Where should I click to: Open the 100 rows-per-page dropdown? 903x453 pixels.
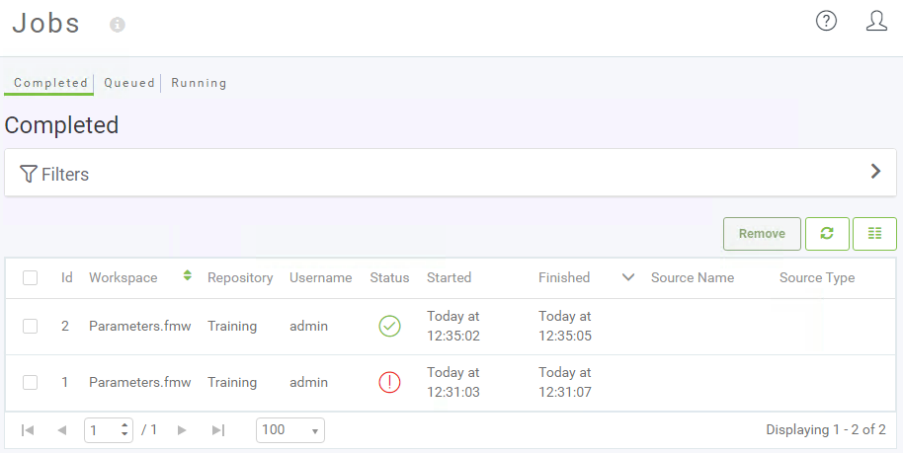[x=290, y=430]
